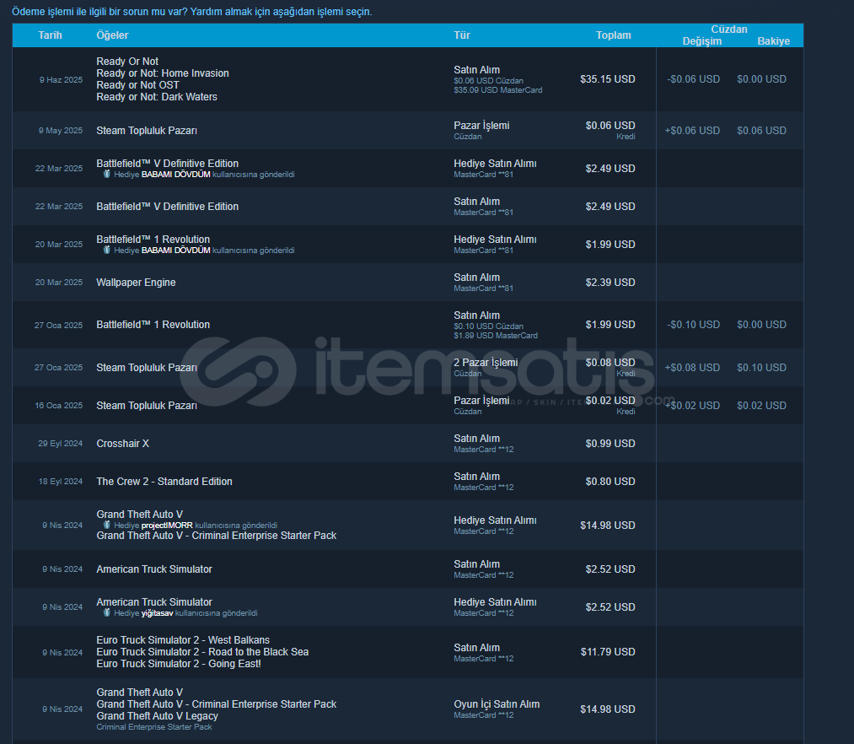This screenshot has height=744, width=854.
Task: Click the $2.39 USD total
Action: tap(610, 283)
